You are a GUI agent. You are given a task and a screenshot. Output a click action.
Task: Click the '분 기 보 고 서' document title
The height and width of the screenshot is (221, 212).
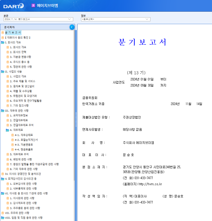click(142, 42)
